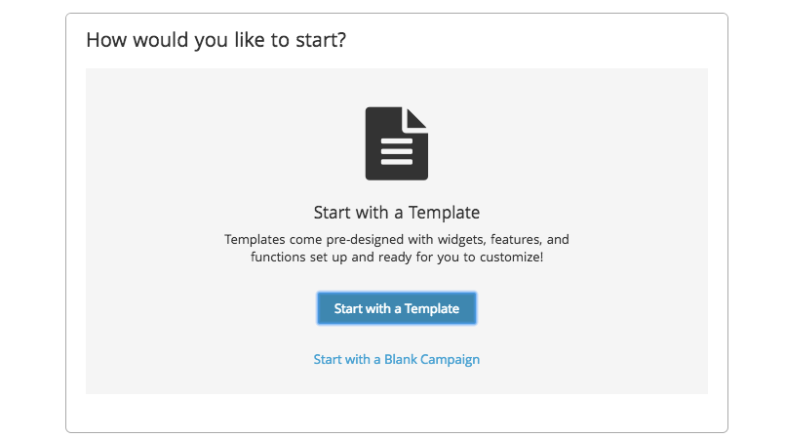Screen dimensions: 785x438
Task: Click the template document icon
Action: [396, 143]
